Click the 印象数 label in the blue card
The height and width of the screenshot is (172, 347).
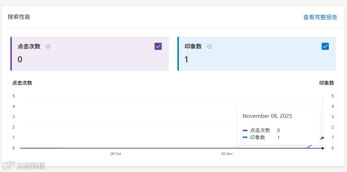tap(193, 46)
